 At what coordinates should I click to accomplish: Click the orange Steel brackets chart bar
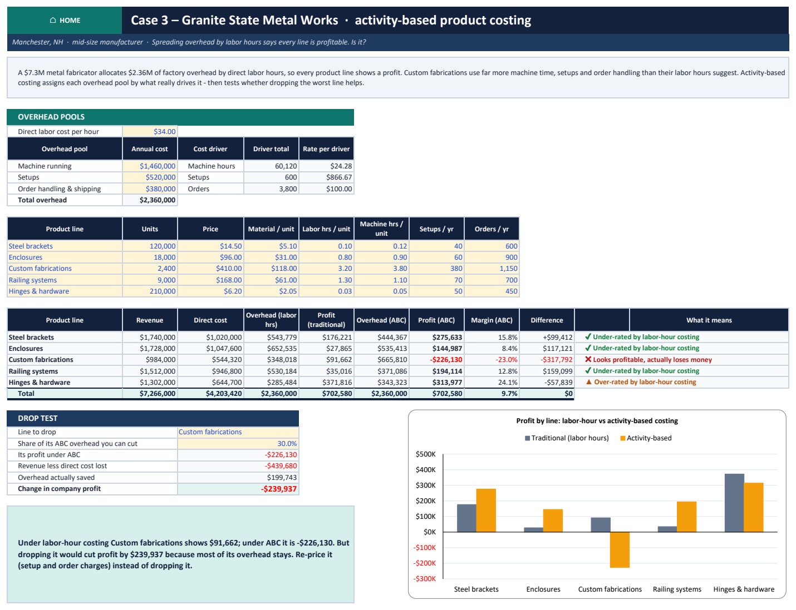486,510
